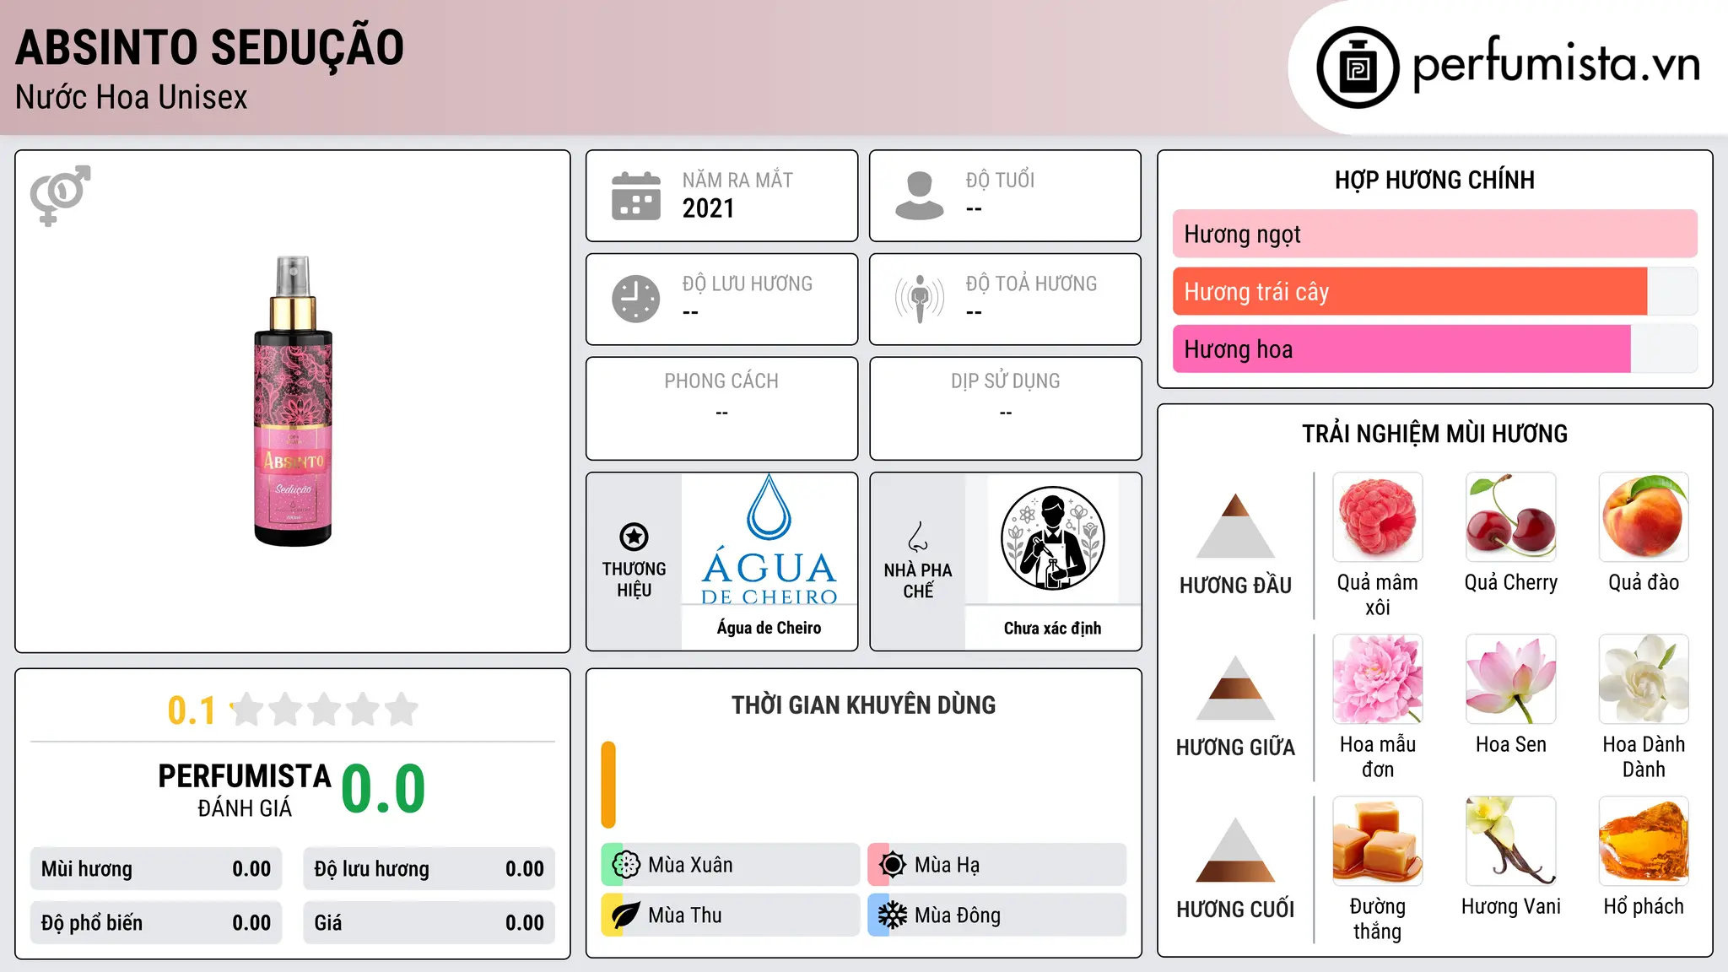Open the Chưa xác định perfumer link
Viewport: 1728px width, 972px height.
pos(1052,628)
